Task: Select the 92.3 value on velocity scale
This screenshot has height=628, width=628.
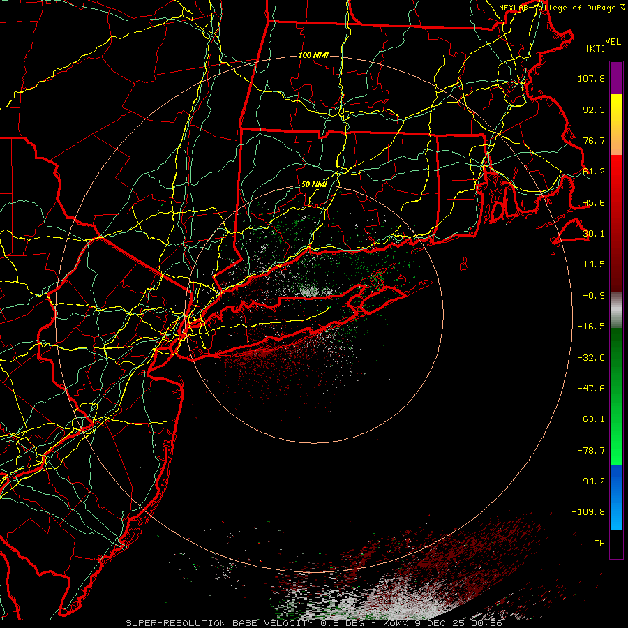Action: point(594,110)
